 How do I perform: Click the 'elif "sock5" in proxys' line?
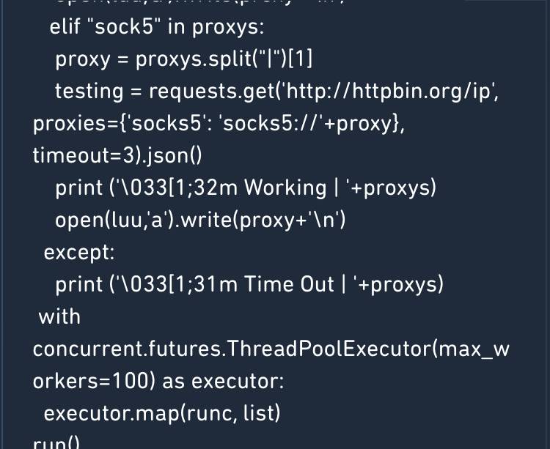tap(156, 28)
